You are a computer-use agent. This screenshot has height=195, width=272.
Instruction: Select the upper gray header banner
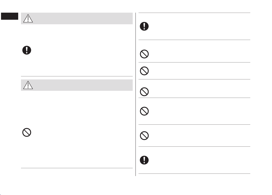click(x=77, y=18)
